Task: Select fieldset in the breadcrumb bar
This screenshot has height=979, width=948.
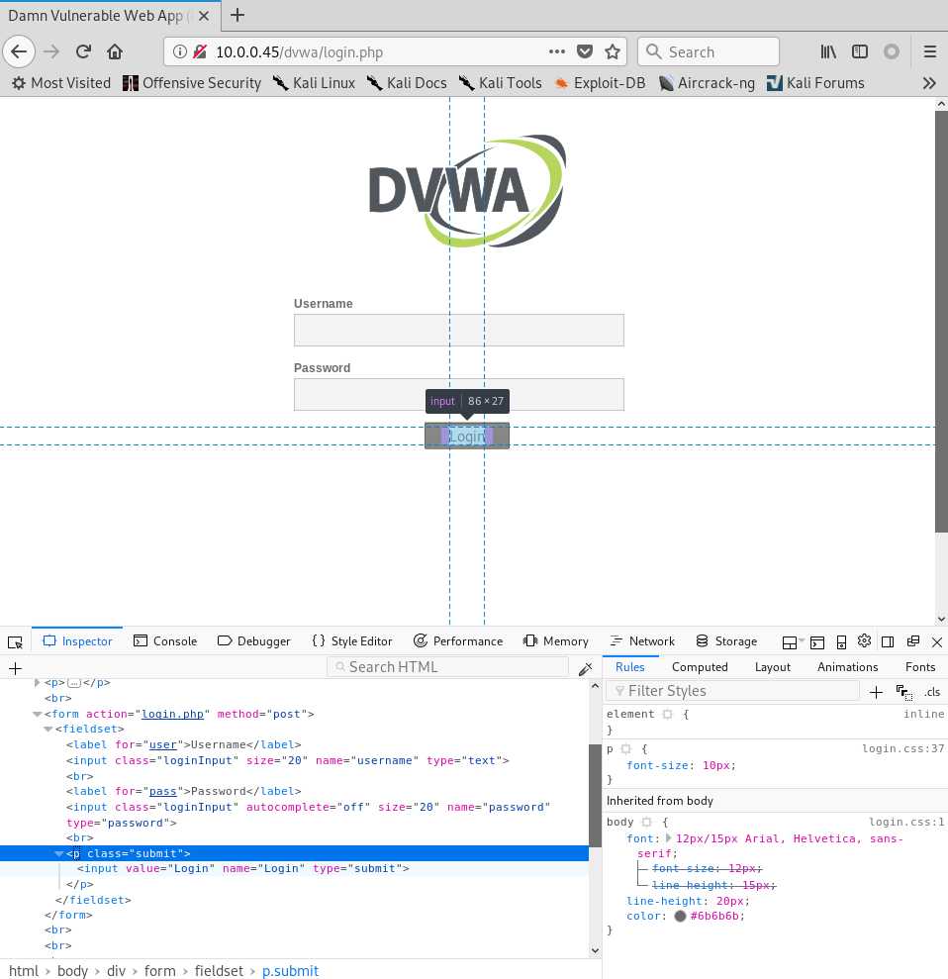Action: tap(219, 971)
